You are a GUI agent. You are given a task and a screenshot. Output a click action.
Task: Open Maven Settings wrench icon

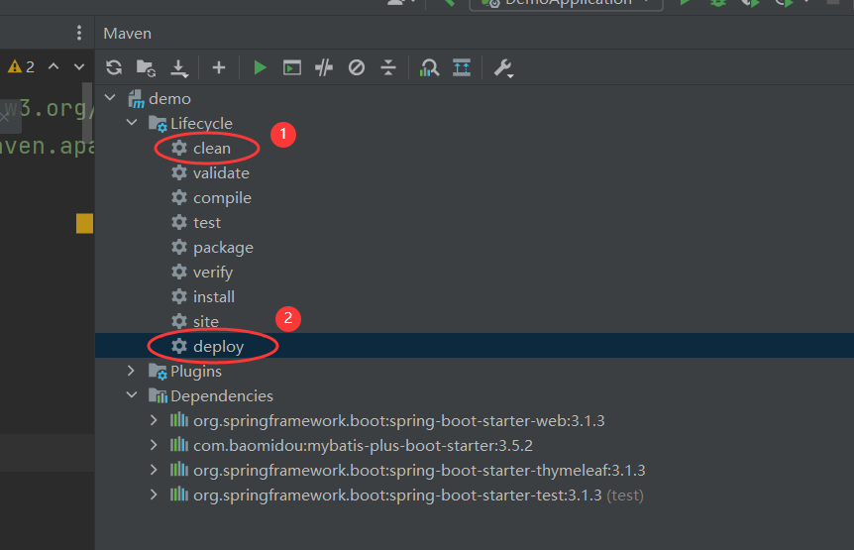click(503, 67)
